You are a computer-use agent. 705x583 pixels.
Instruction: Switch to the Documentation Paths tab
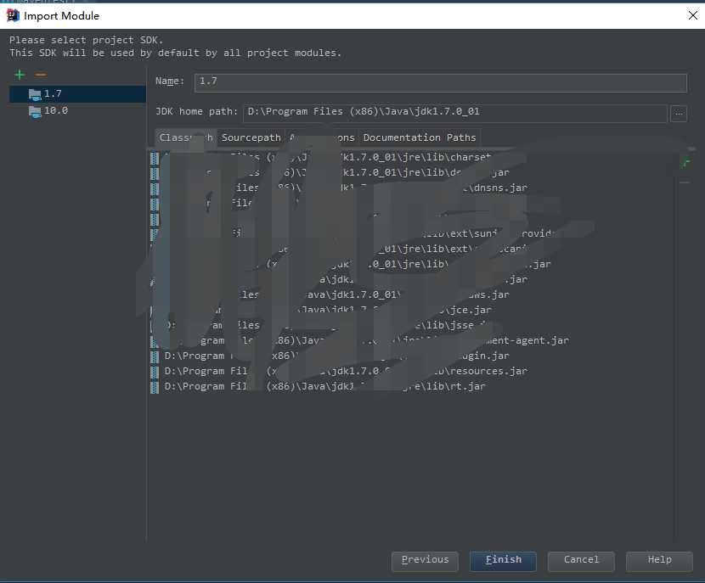[x=420, y=137]
